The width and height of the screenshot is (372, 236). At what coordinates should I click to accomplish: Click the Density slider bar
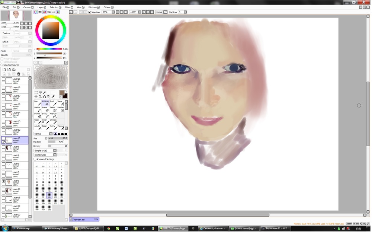click(x=58, y=146)
